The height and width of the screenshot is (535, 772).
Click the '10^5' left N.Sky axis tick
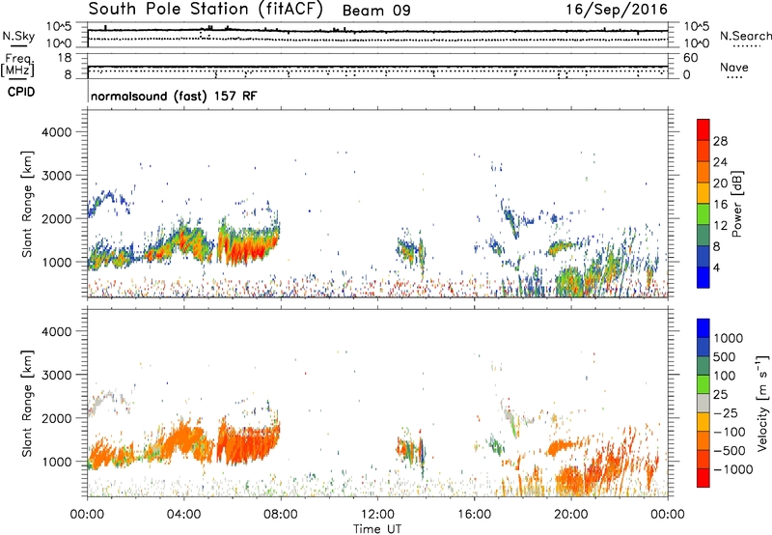(59, 27)
